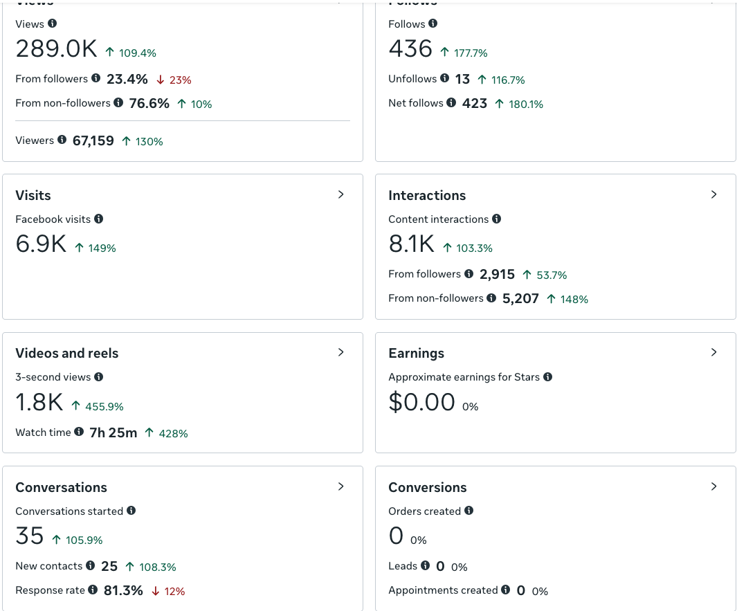This screenshot has height=611, width=737.
Task: Expand the Earnings card chevron
Action: [714, 352]
